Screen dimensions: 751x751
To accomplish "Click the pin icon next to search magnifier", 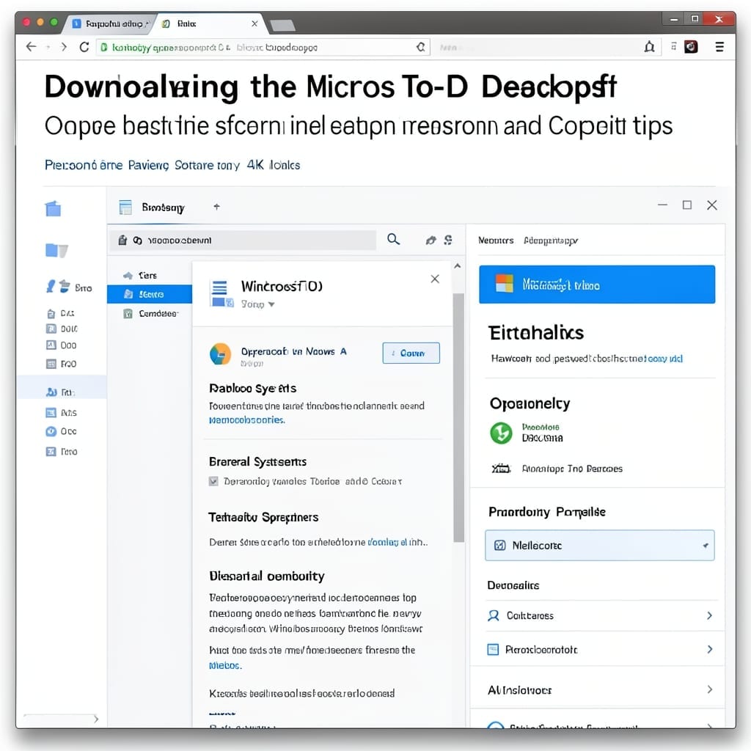I will point(431,240).
